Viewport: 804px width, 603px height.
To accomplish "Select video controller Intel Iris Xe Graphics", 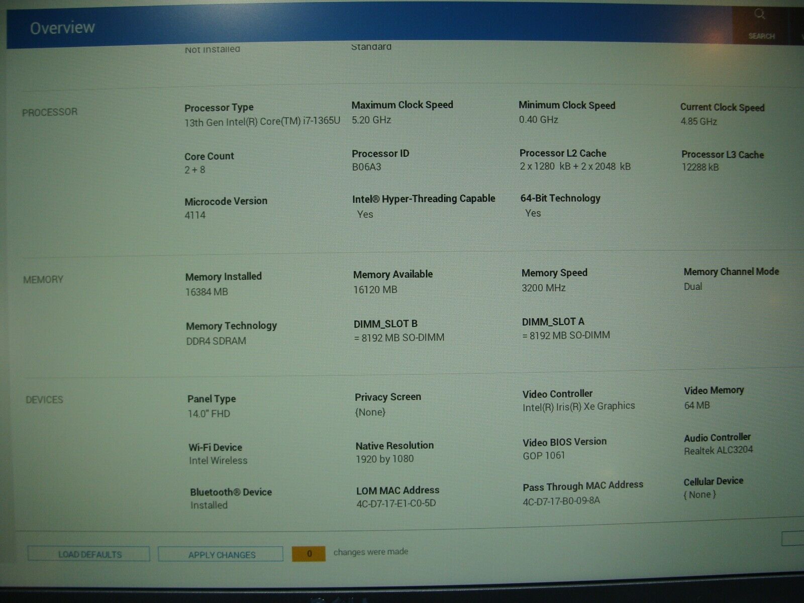I will point(579,407).
